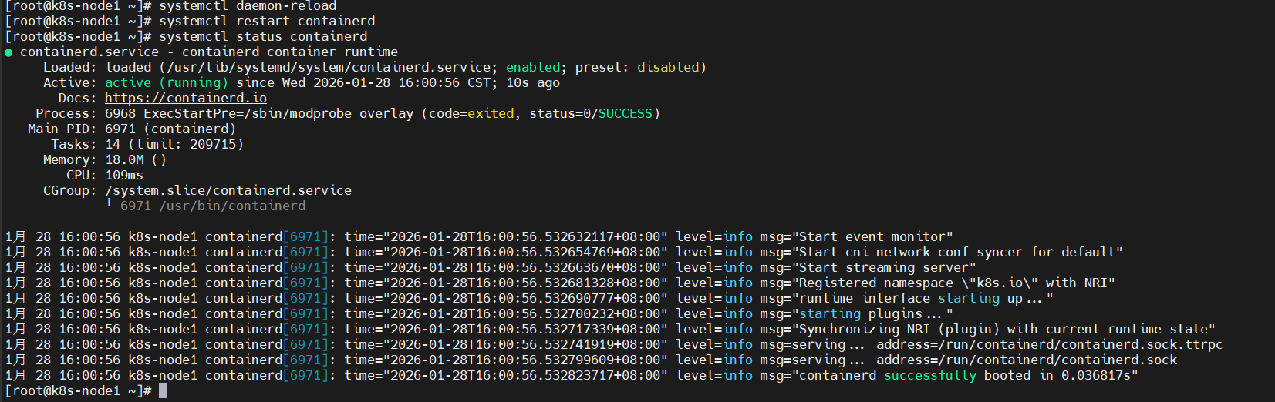Click the green "SUCCESS" status text
This screenshot has height=402, width=1275.
pos(625,113)
